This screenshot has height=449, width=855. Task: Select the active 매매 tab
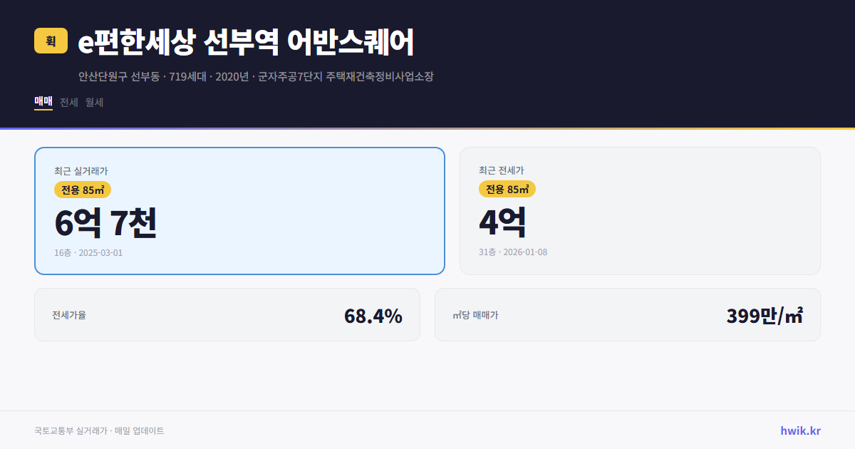[x=43, y=102]
